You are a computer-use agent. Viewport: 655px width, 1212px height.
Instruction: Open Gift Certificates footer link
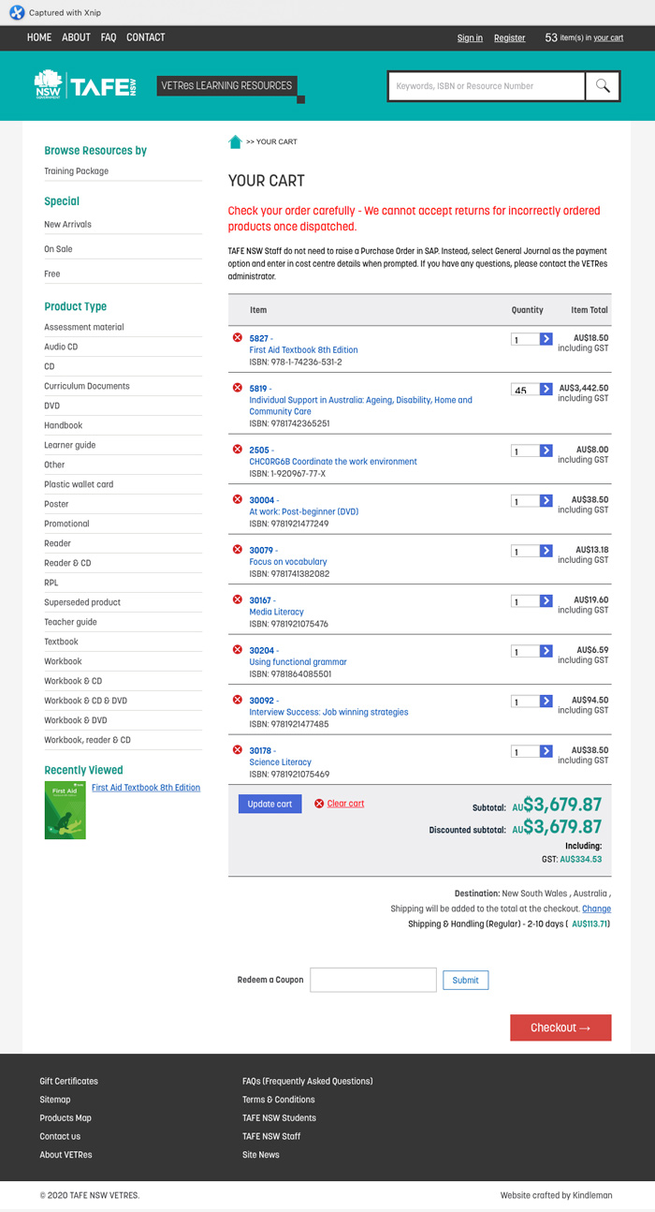(68, 1081)
